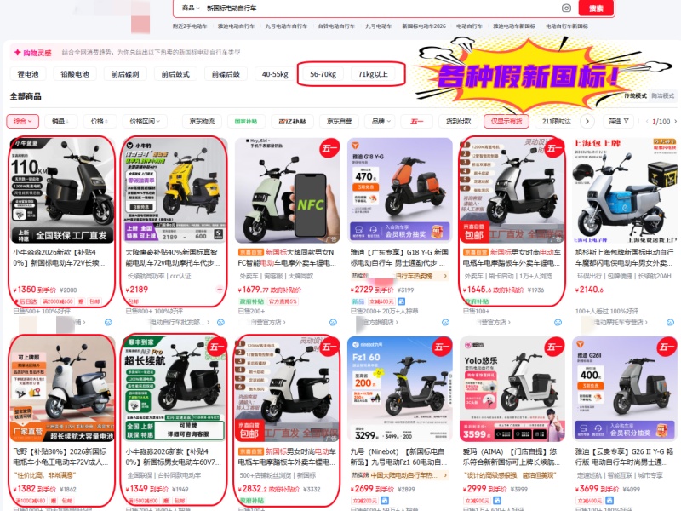Screen dimensions: 681x511
Task: Disable the 仅显示有货 filter
Action: coord(506,121)
